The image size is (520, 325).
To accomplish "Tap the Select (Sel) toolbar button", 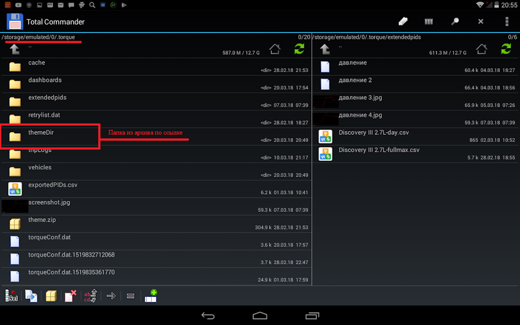I will coord(11,296).
